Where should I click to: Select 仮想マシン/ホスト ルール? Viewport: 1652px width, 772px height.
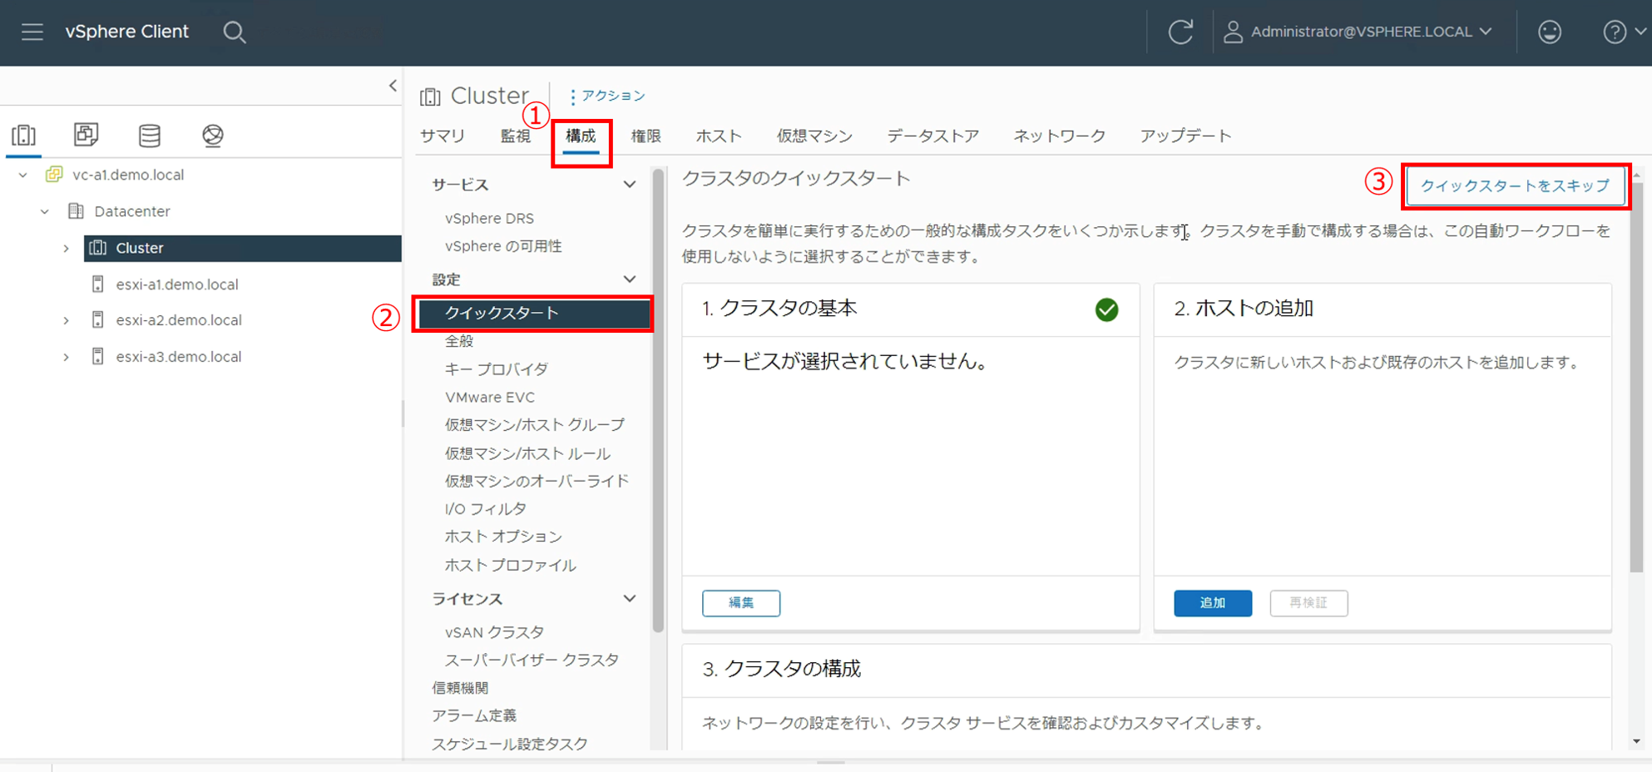tap(527, 453)
